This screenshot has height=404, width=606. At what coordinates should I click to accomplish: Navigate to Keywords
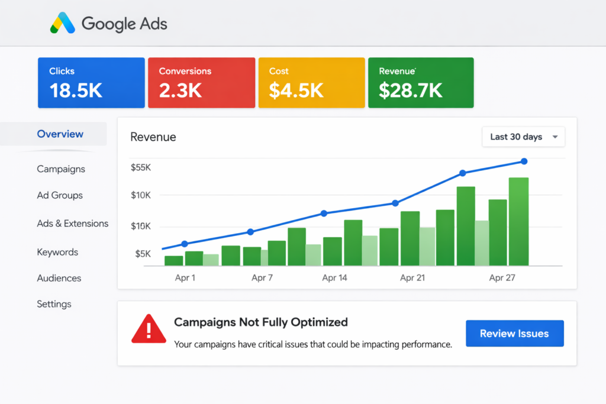tap(57, 252)
